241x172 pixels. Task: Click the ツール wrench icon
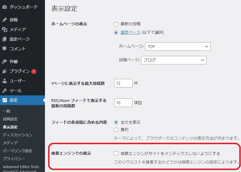click(5, 91)
